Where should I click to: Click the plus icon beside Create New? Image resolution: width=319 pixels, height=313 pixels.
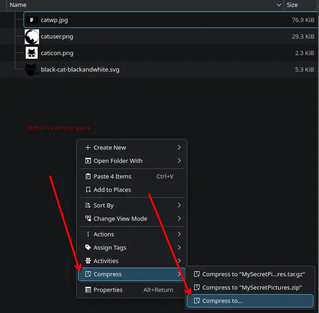[x=87, y=148]
